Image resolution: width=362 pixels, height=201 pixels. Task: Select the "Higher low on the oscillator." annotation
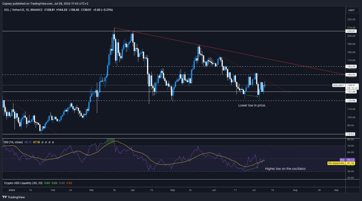pyautogui.click(x=285, y=169)
